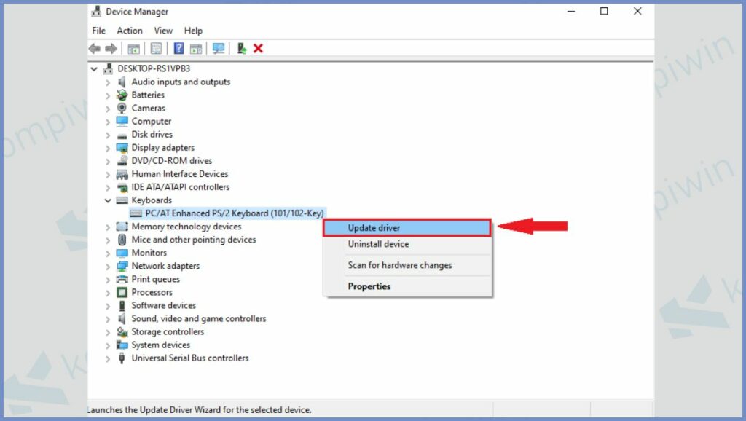Collapse the Keyboards category

pos(107,200)
